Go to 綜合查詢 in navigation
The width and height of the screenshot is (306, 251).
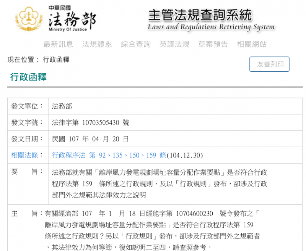(x=136, y=44)
